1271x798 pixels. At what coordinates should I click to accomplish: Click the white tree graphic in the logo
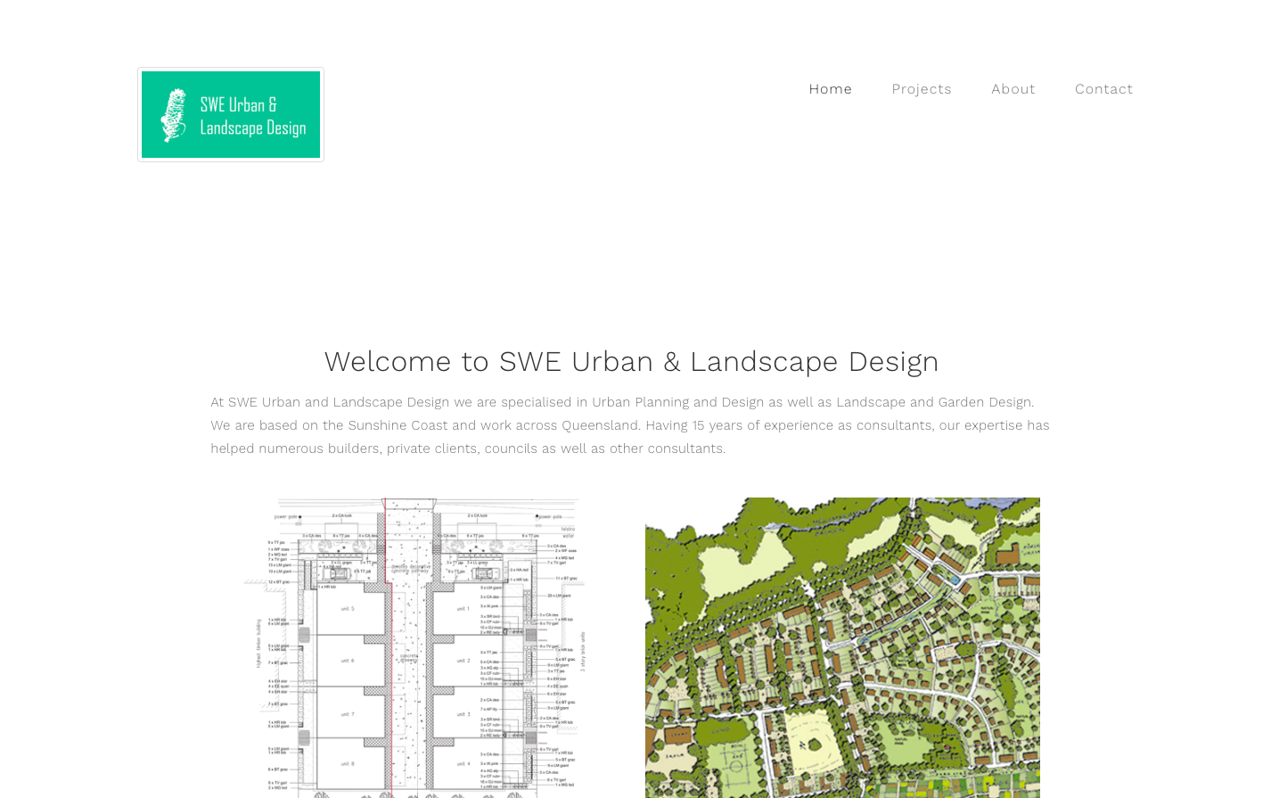point(173,115)
